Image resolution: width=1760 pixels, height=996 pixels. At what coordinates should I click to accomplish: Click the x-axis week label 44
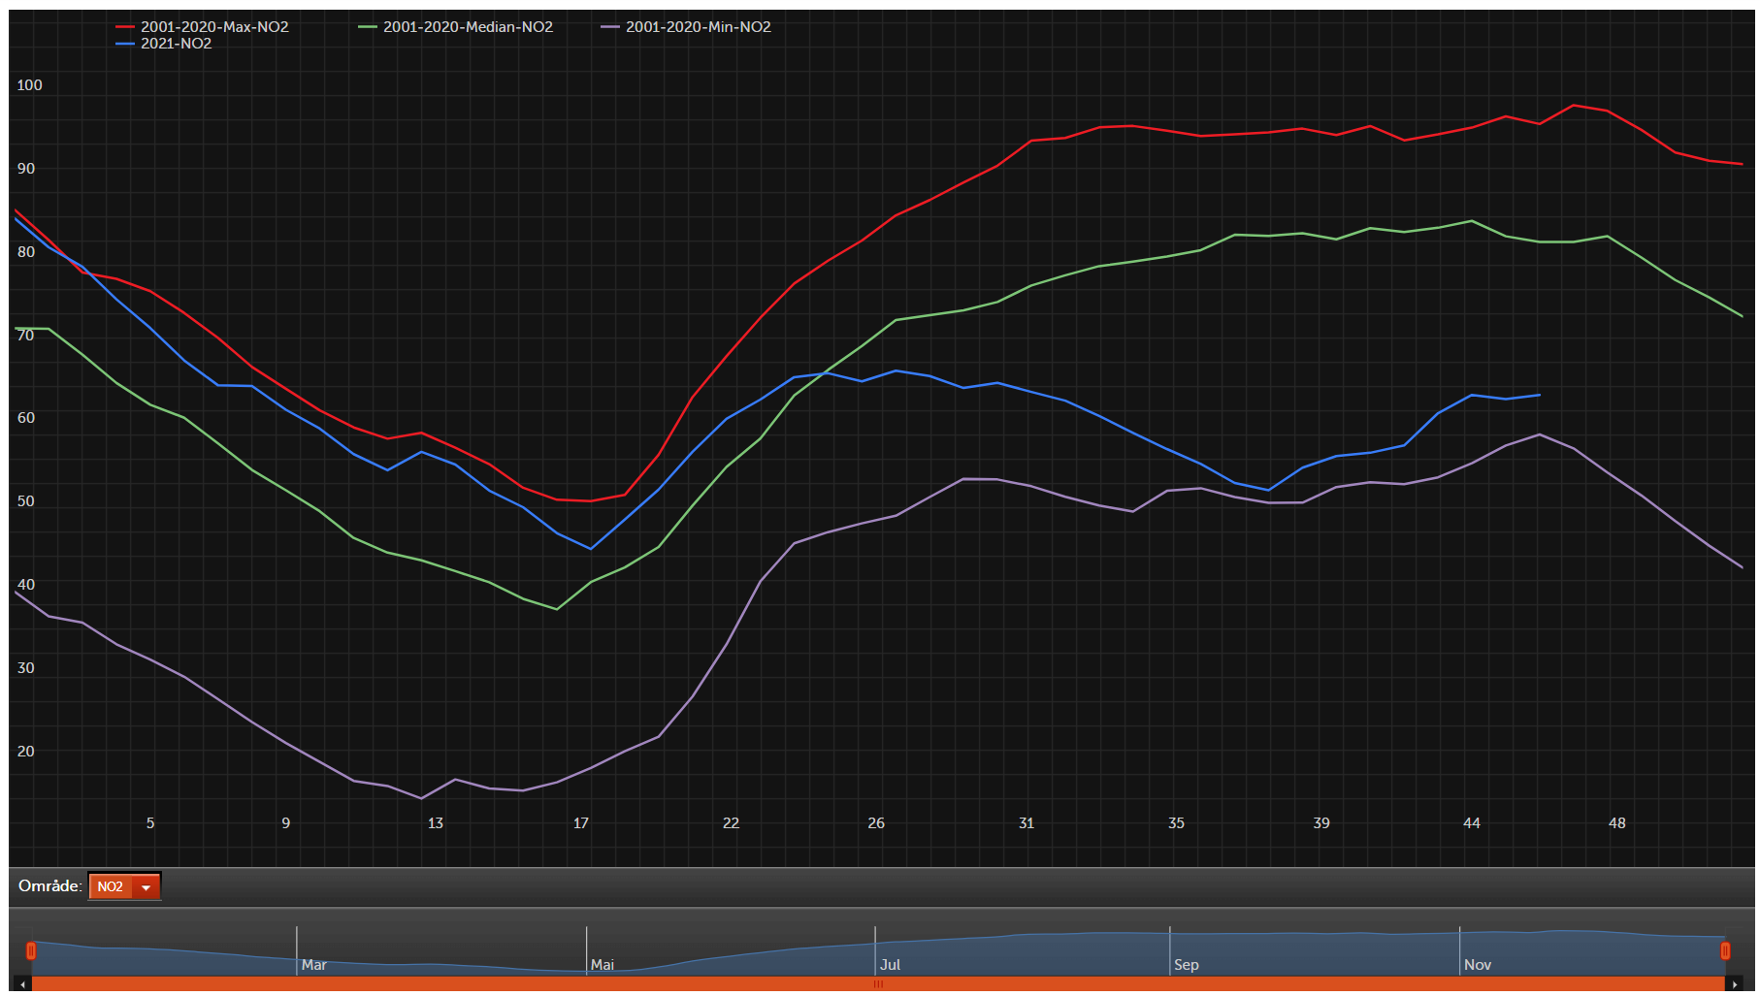[1472, 823]
